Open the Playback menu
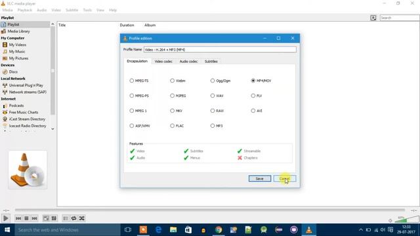 pos(25,10)
